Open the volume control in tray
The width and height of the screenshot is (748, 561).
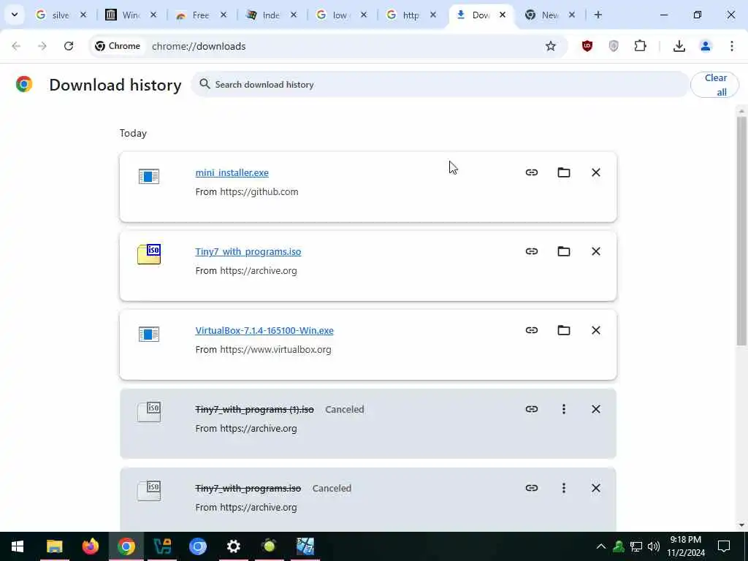(x=654, y=546)
